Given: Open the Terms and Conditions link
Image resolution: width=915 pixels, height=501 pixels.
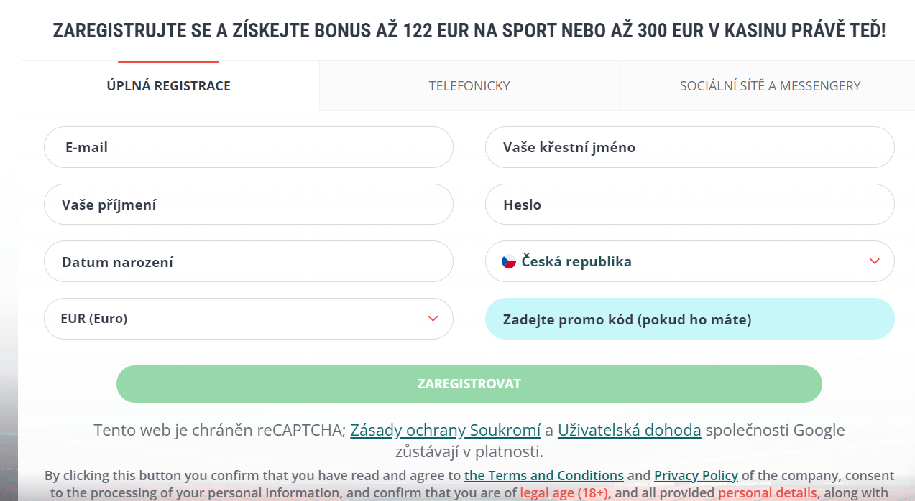Looking at the screenshot, I should [543, 475].
